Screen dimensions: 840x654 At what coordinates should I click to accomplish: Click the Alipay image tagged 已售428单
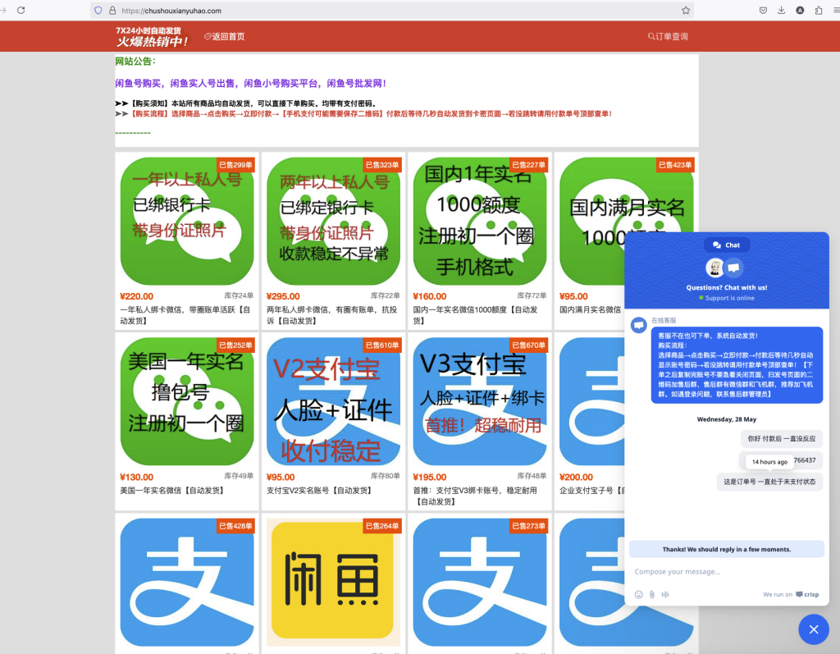pos(187,582)
